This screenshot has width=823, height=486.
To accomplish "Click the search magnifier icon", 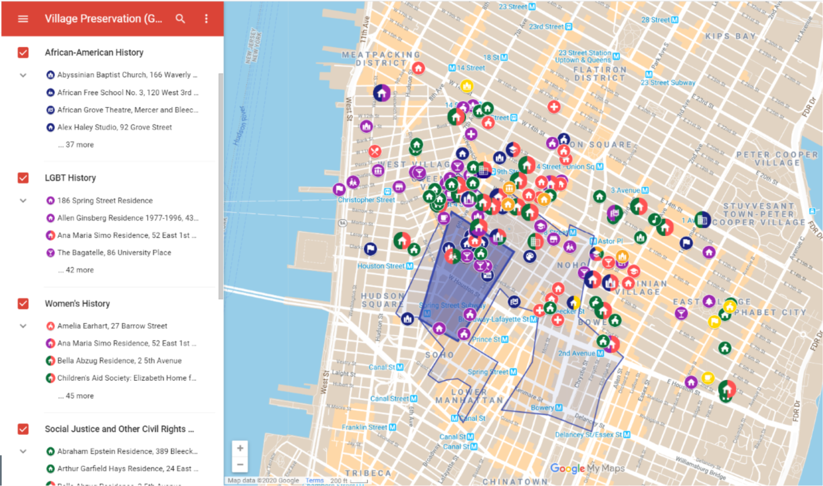I will click(180, 19).
